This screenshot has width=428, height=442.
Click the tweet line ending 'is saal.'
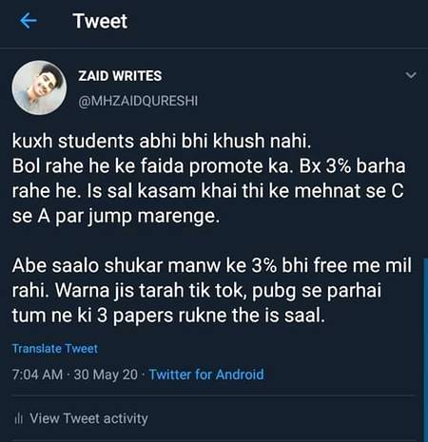coord(168,316)
